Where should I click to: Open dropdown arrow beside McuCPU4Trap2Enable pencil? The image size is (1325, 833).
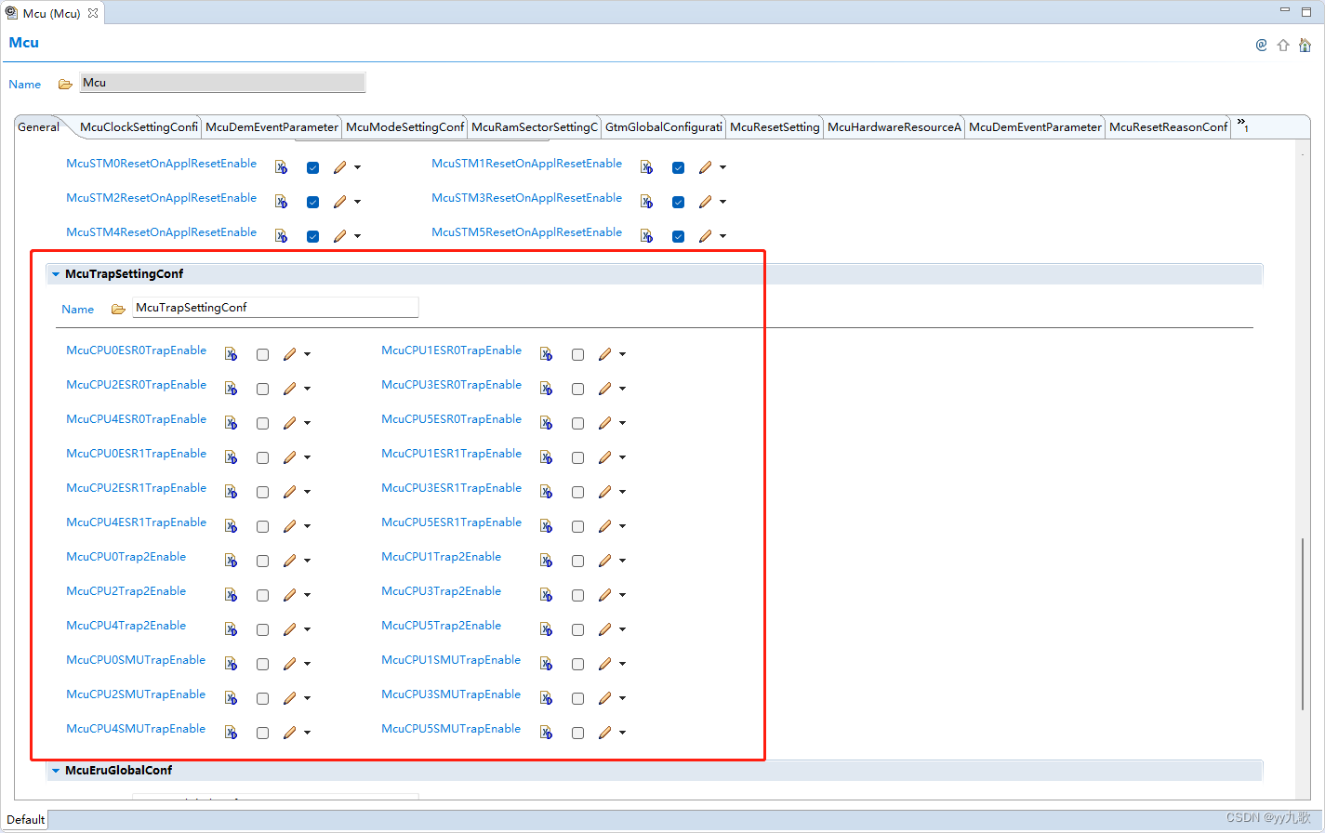[x=308, y=630]
